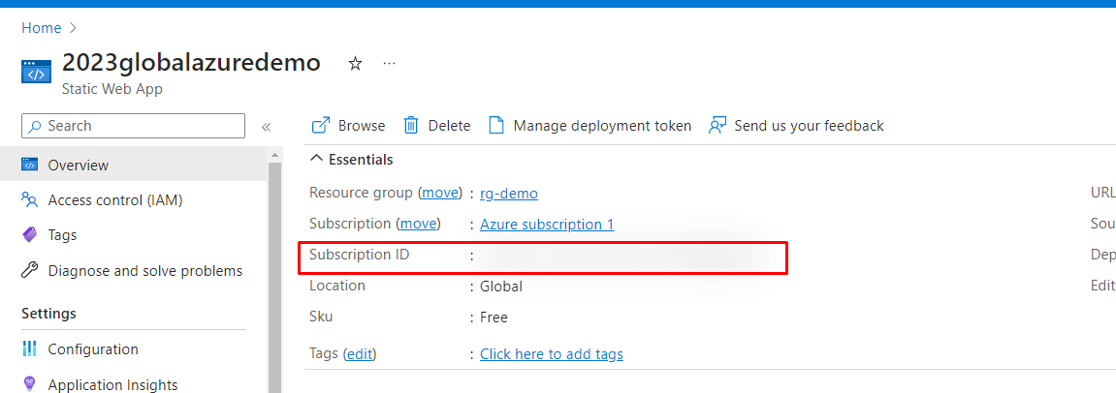The width and height of the screenshot is (1116, 393).
Task: Click the feedback person icon
Action: point(717,126)
